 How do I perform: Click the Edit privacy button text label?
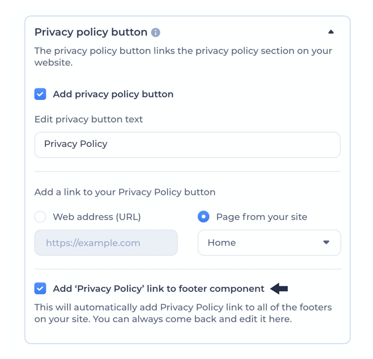pyautogui.click(x=88, y=119)
